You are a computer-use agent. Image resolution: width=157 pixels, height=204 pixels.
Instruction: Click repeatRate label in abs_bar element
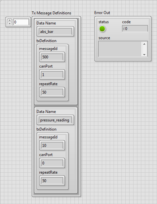[48, 84]
